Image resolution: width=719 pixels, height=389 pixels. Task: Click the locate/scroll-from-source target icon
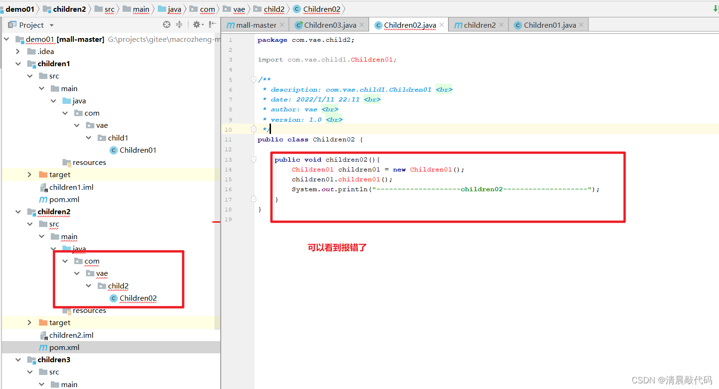(x=167, y=24)
